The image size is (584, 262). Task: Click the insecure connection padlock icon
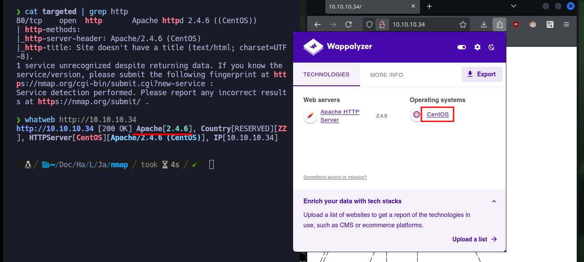(382, 24)
